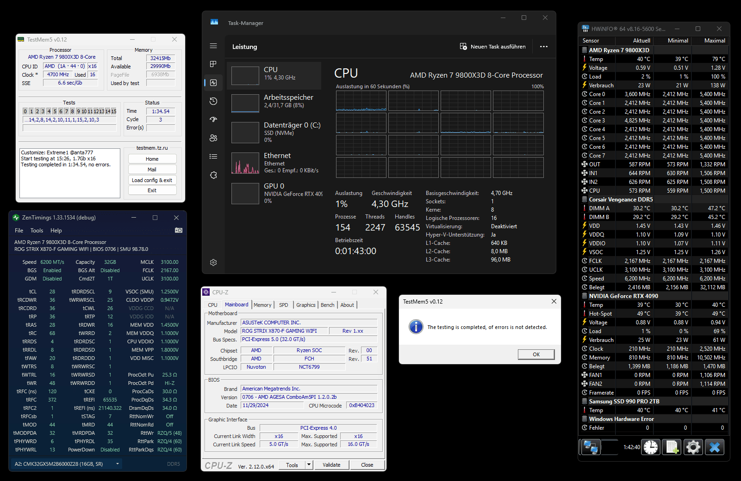Click the HWiNFO clock reset icon
The image size is (741, 481).
coord(651,447)
